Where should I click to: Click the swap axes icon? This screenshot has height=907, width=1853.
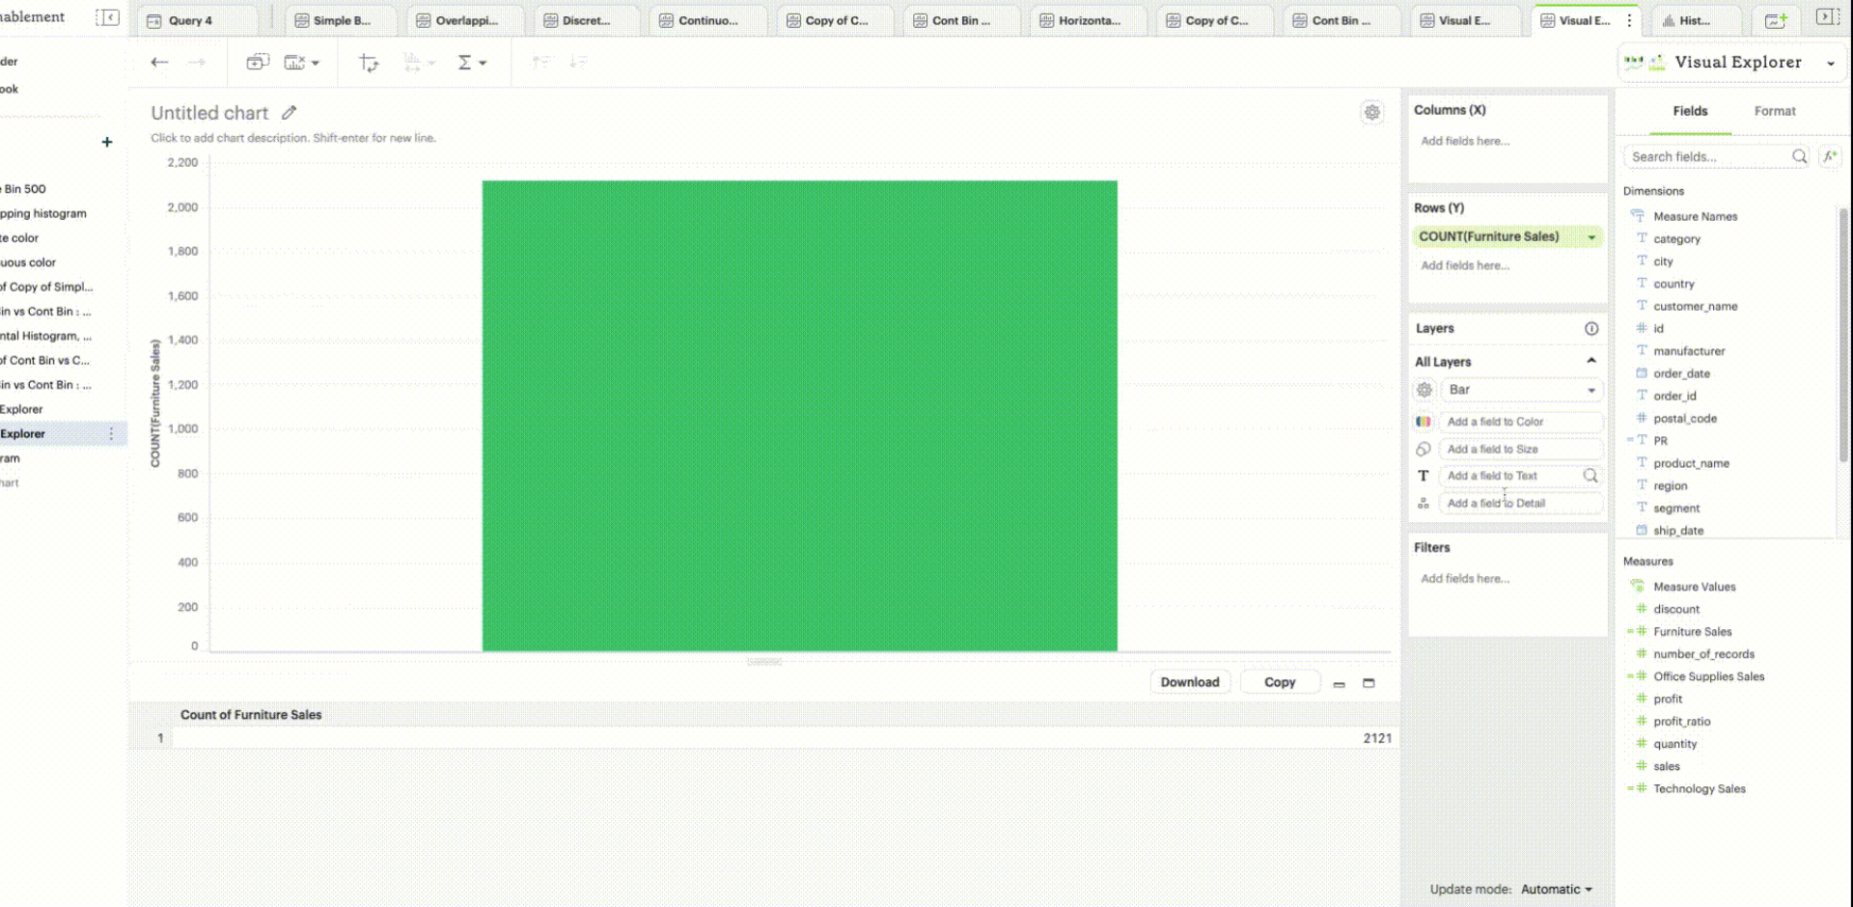[369, 63]
